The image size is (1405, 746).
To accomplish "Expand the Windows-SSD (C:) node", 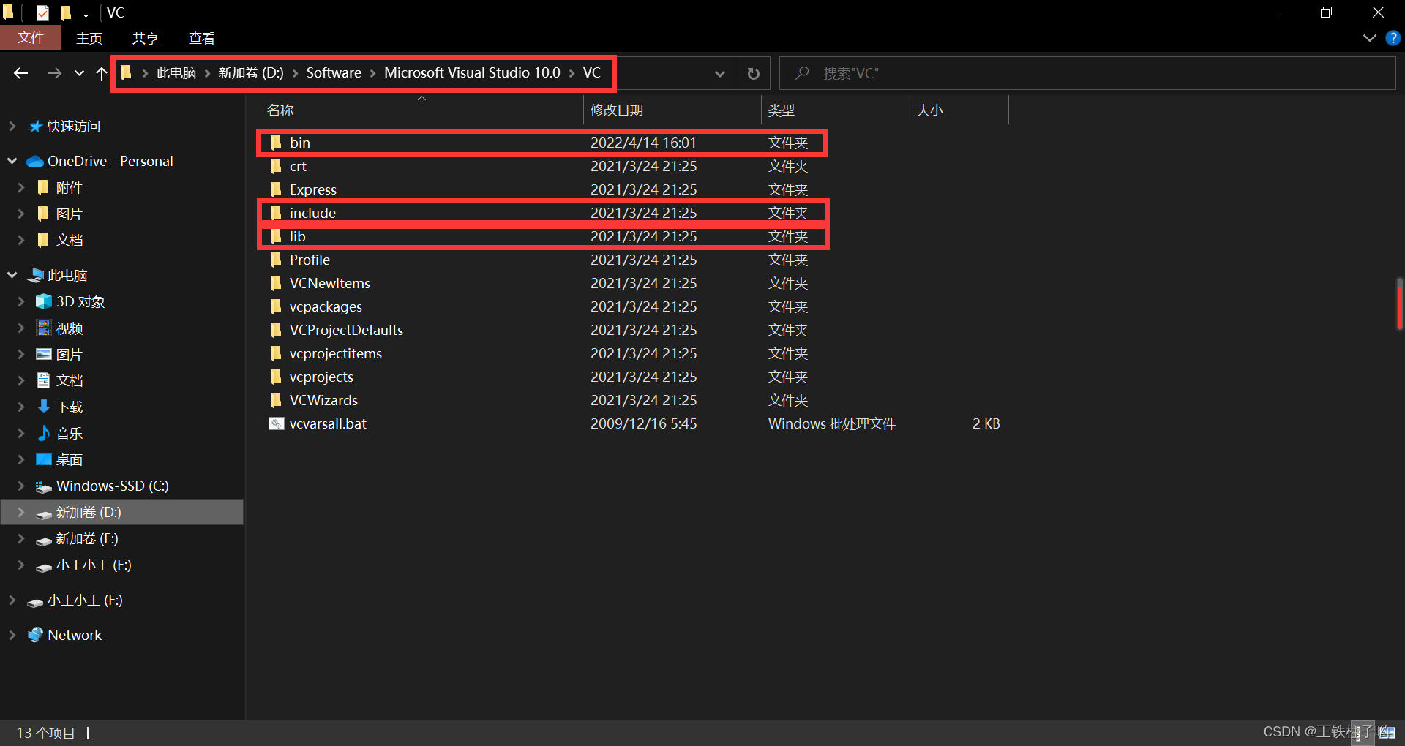I will point(21,486).
